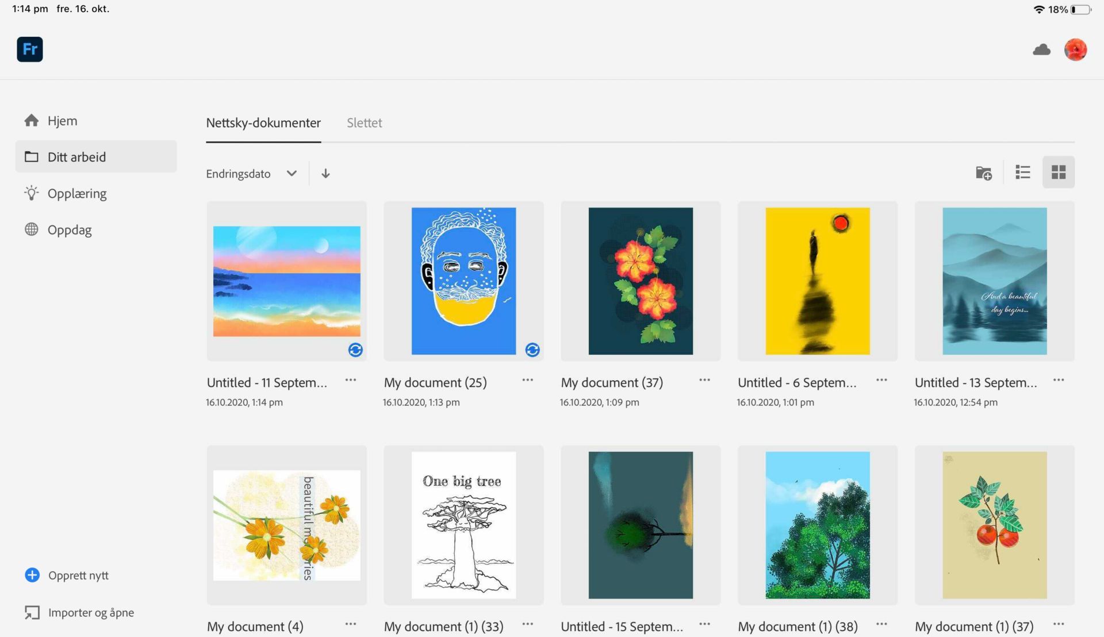The width and height of the screenshot is (1104, 637).
Task: Switch to the Slettet tab
Action: [x=364, y=123]
